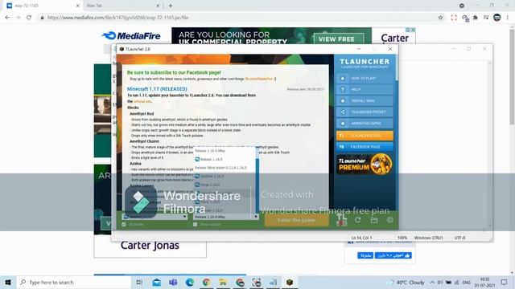
Task: Go back in the browser
Action: coord(7,18)
